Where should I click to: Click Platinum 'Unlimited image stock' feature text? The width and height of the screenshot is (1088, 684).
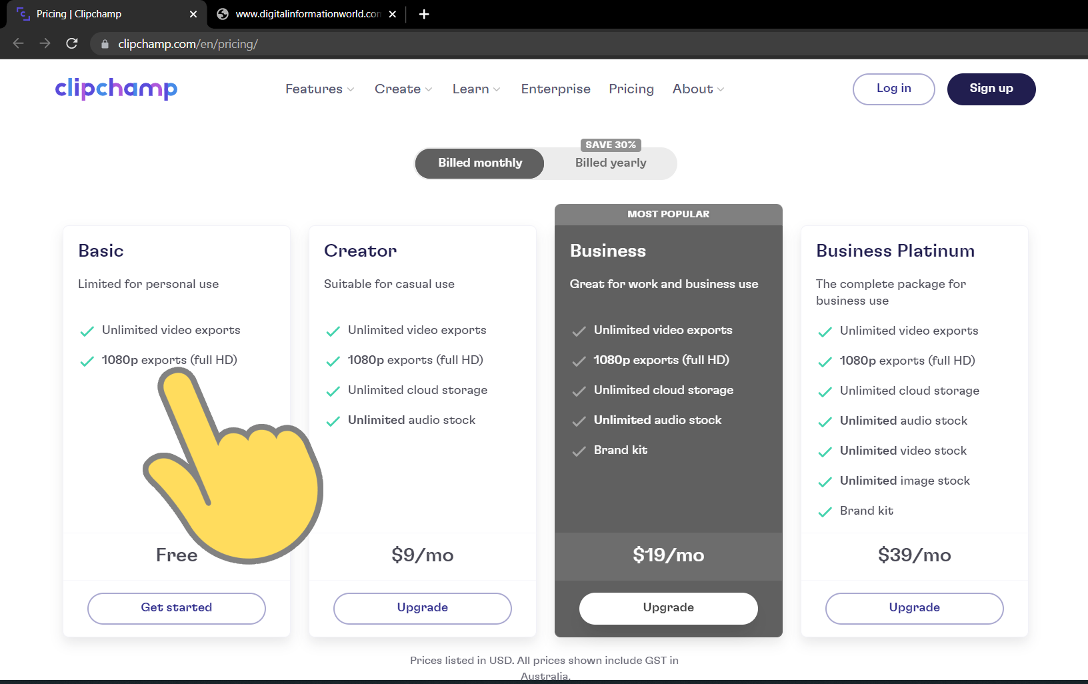[x=905, y=481]
